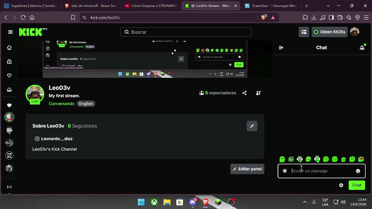The width and height of the screenshot is (372, 209).
Task: Open the Brave Rewards triangle icon
Action: click(273, 17)
